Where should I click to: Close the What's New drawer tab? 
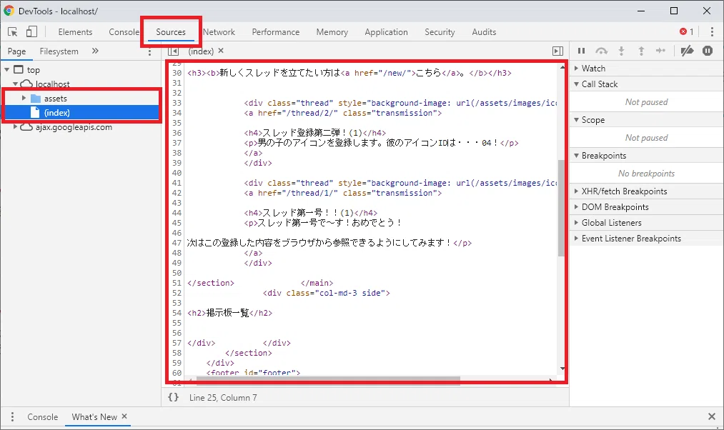pyautogui.click(x=124, y=416)
